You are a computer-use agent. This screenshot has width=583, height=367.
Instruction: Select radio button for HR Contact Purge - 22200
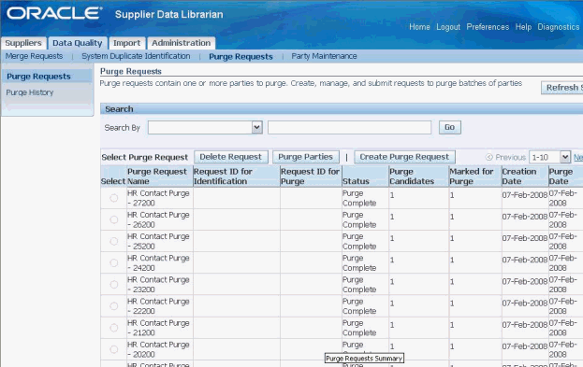(x=114, y=306)
